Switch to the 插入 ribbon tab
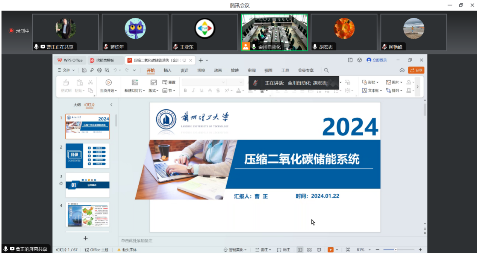This screenshot has width=477, height=254. pos(167,70)
